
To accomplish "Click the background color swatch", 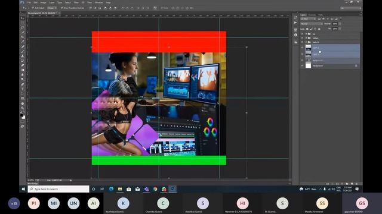I will (24, 118).
